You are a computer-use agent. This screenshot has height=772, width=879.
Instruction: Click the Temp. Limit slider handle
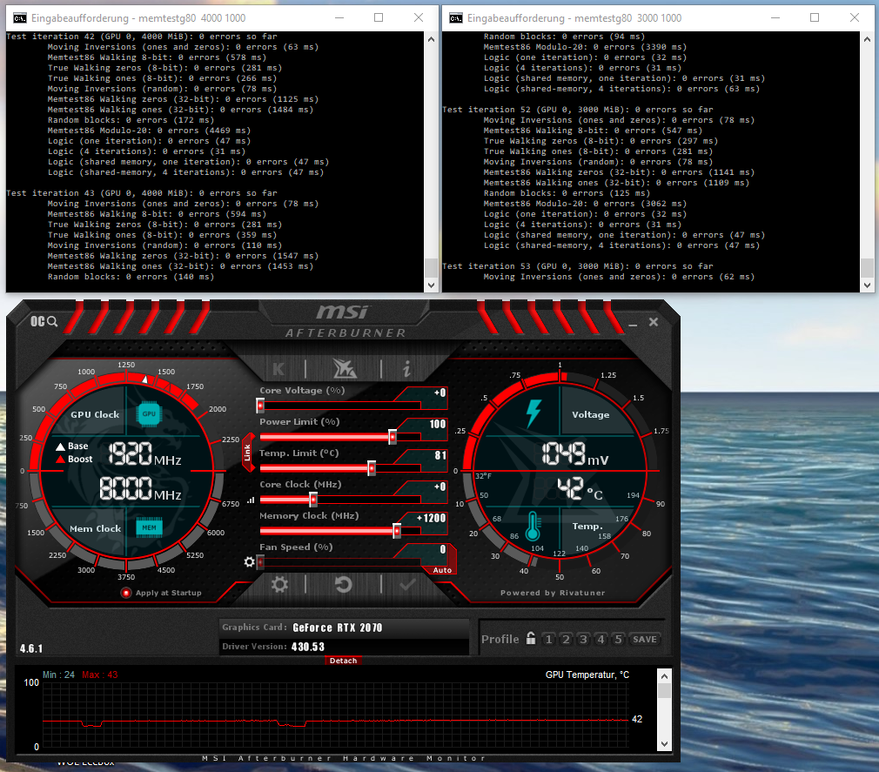click(371, 468)
